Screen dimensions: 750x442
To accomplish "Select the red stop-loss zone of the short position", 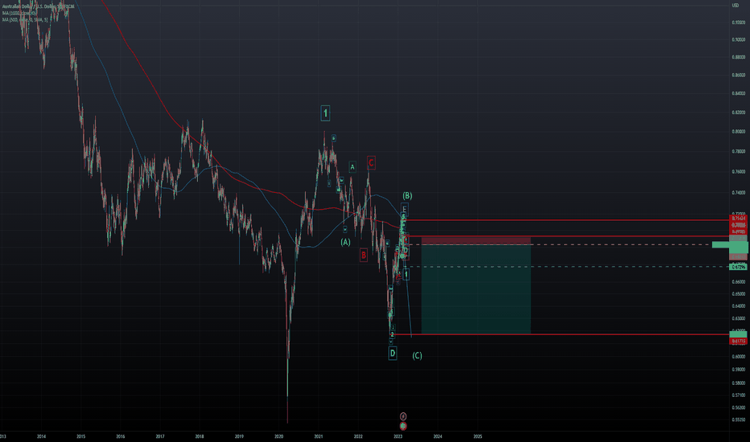I will tap(476, 240).
